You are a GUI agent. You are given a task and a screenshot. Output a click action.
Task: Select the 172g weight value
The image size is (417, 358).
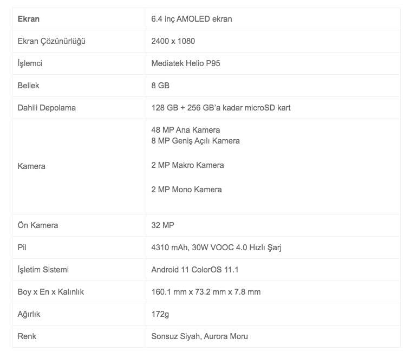(161, 314)
